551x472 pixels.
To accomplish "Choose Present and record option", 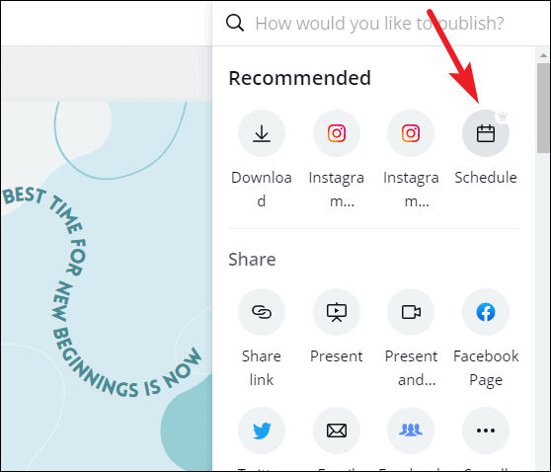I will [411, 312].
